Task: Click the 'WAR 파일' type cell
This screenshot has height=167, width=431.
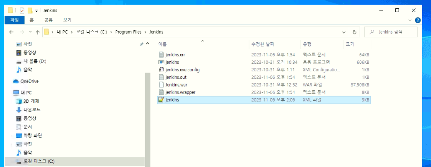Action: [x=312, y=85]
